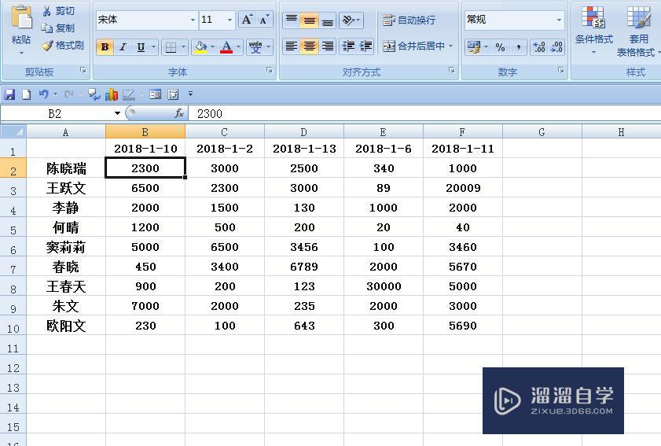Click the Undo arrow icon
This screenshot has height=446, width=661.
point(43,94)
